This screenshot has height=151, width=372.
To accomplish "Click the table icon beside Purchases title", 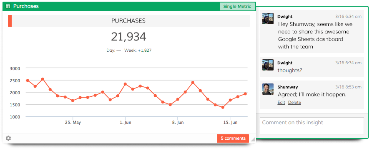I will [8, 6].
